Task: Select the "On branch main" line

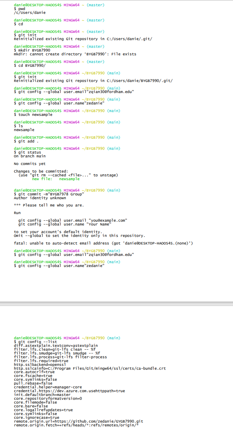Action: 30,156
